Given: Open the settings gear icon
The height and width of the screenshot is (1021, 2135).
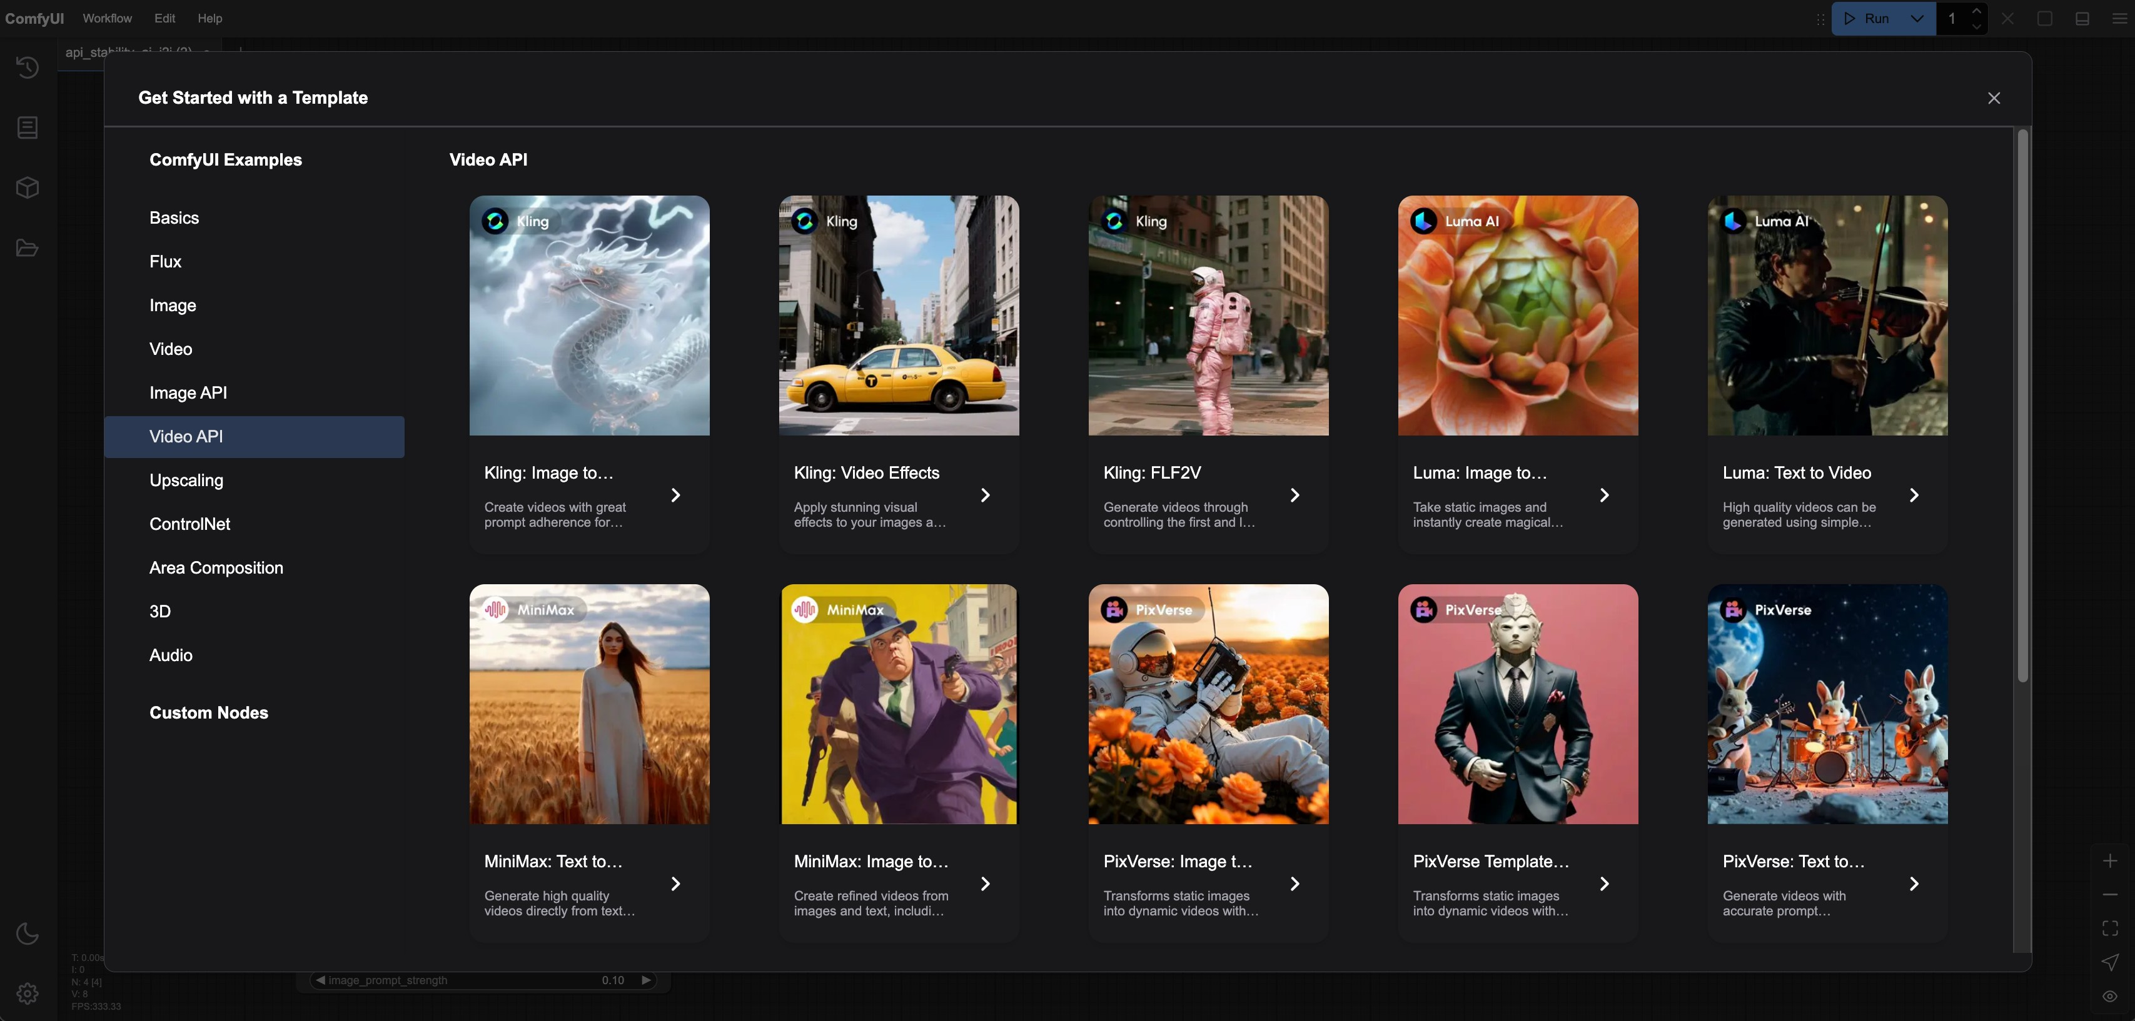Looking at the screenshot, I should click(28, 993).
